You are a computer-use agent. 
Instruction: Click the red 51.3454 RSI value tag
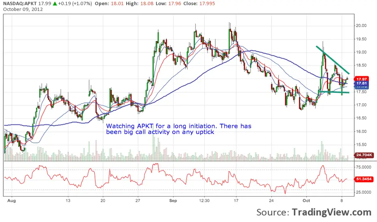tap(364, 179)
